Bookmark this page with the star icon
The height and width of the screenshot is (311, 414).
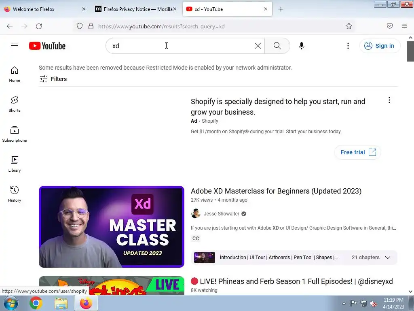pos(349,26)
